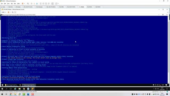Click the orange Suspend button in Workstation toolbar
Image resolution: width=170 pixels, height=96 pixels.
(x=23, y=3)
